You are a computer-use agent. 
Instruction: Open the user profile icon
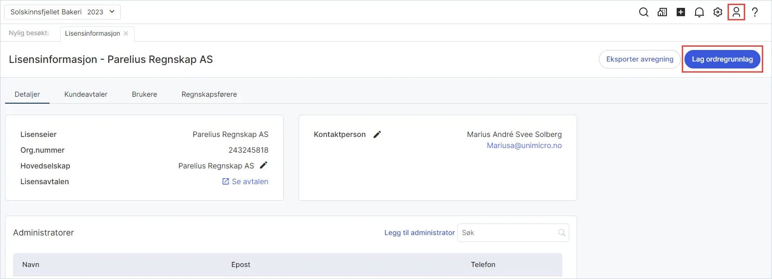pos(736,12)
